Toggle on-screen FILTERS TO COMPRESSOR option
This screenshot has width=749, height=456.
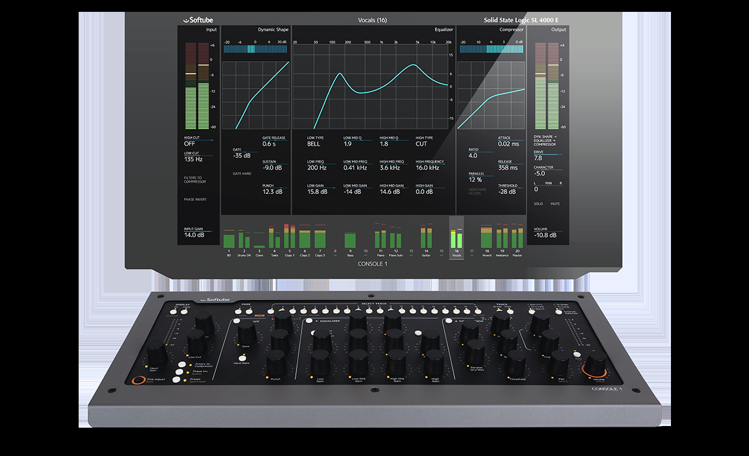(x=193, y=181)
